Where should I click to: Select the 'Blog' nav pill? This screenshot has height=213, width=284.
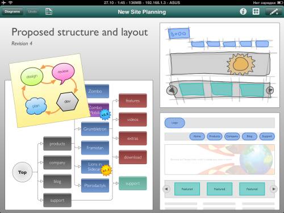click(x=249, y=136)
